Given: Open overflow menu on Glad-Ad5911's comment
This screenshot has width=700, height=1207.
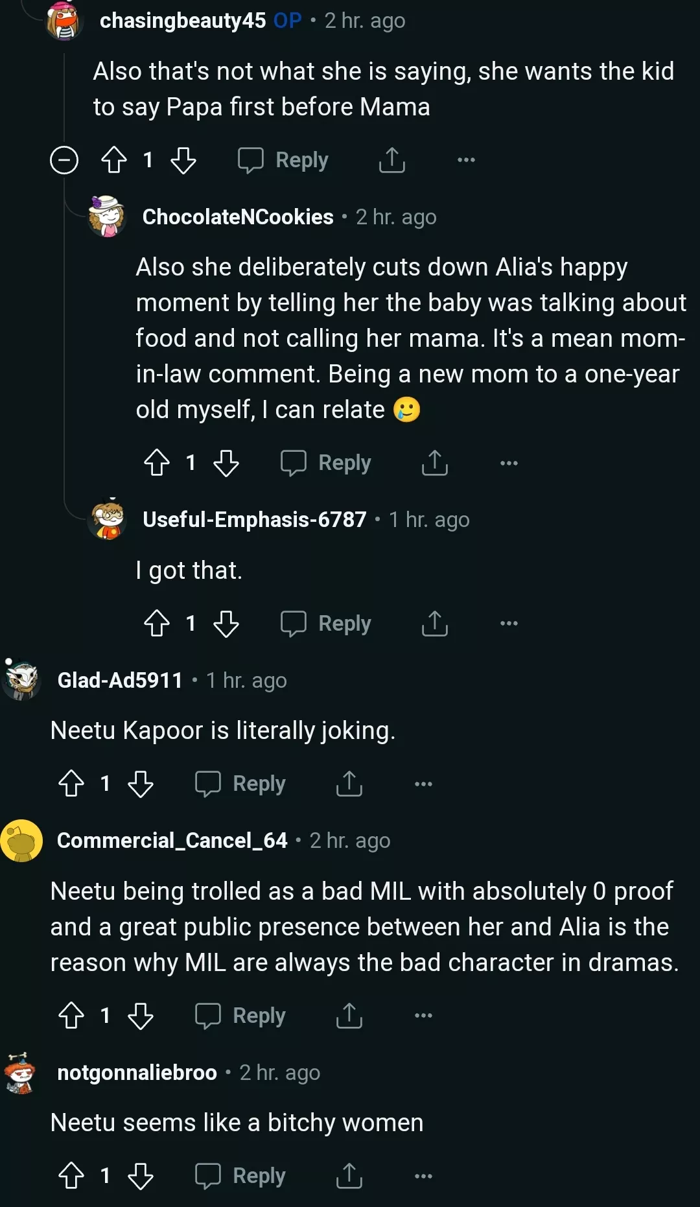Looking at the screenshot, I should (x=423, y=784).
